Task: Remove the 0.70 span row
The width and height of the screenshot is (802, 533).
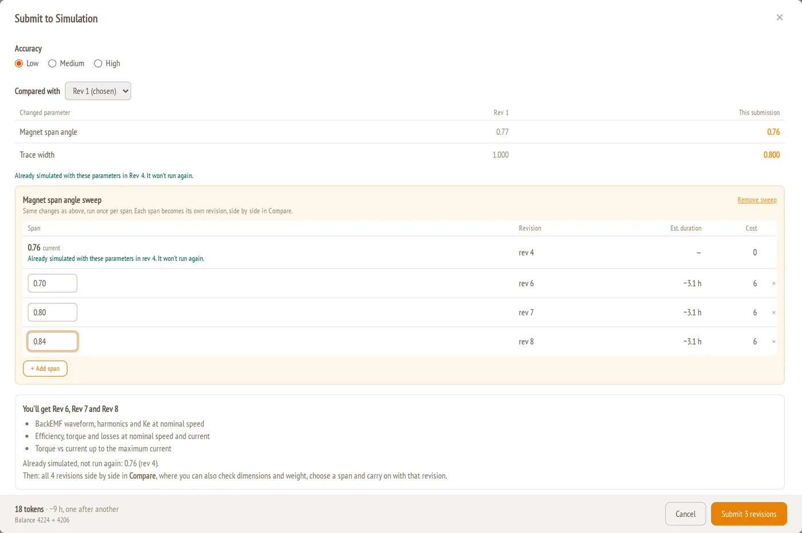Action: (x=773, y=283)
